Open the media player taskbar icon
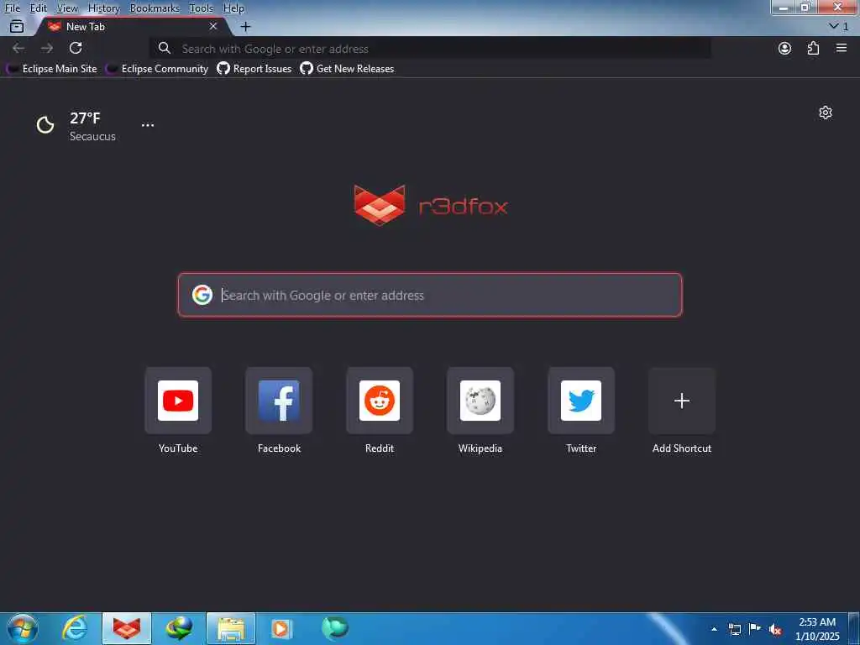This screenshot has width=860, height=645. click(282, 628)
